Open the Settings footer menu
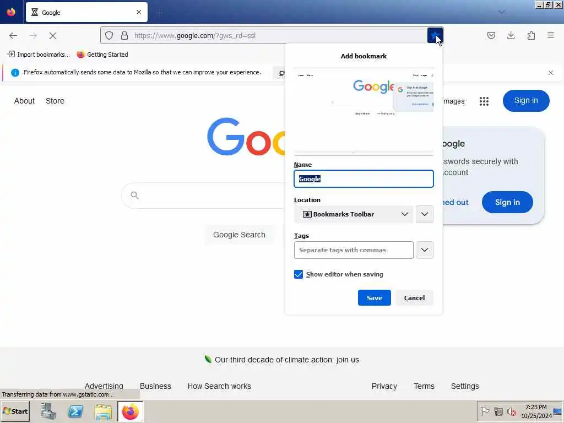564x423 pixels. pyautogui.click(x=465, y=386)
